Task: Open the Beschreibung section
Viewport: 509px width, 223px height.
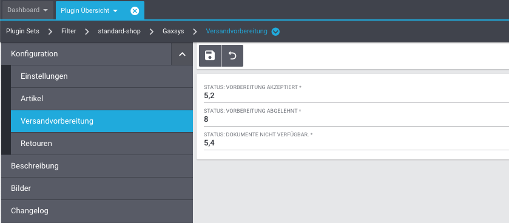Action: [97, 166]
